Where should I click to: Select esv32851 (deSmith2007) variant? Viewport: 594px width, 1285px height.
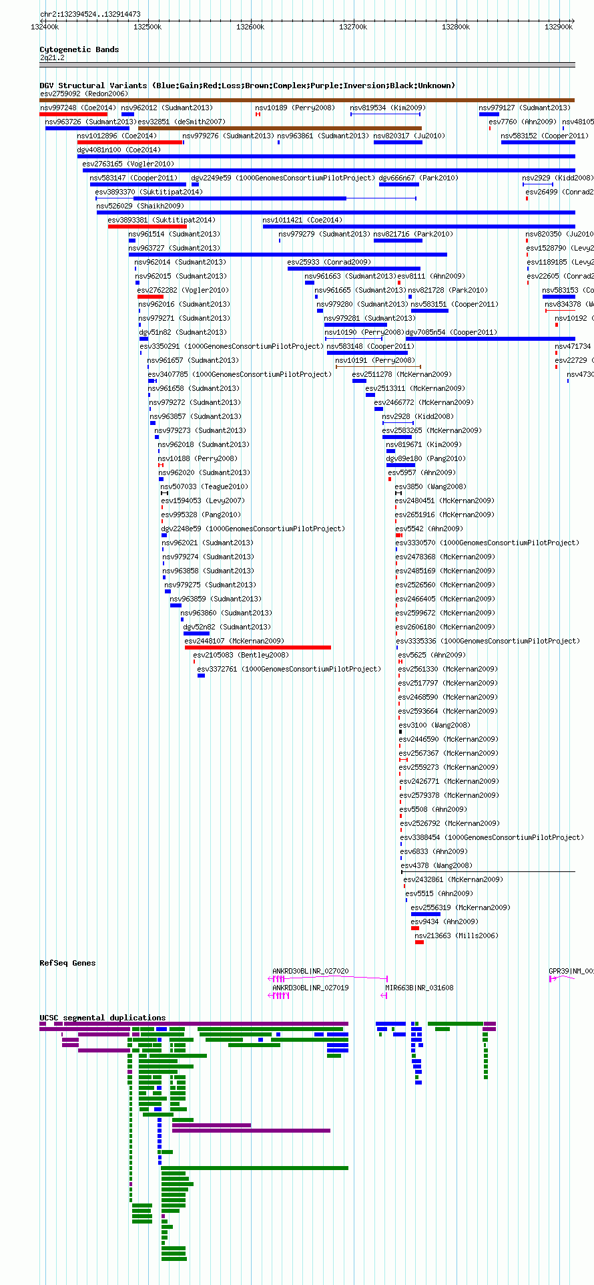point(280,128)
